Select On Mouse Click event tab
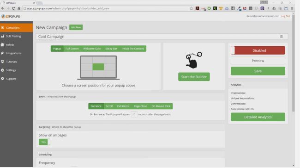 [161, 106]
